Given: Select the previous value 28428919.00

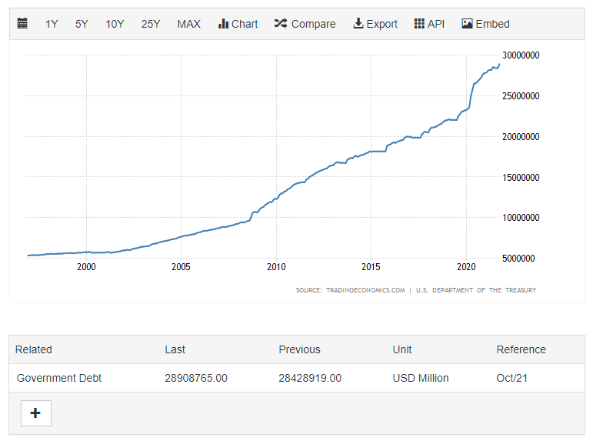Looking at the screenshot, I should coord(310,378).
